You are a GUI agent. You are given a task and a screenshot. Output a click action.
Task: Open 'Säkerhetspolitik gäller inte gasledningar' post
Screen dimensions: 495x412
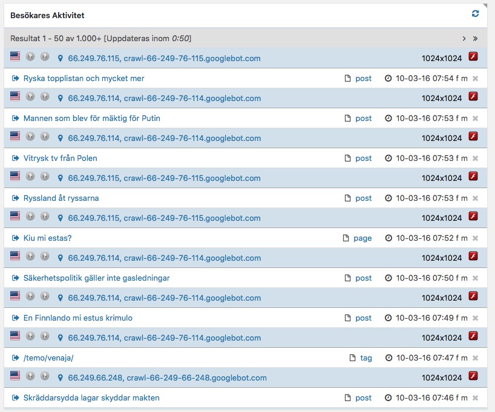[x=97, y=278]
